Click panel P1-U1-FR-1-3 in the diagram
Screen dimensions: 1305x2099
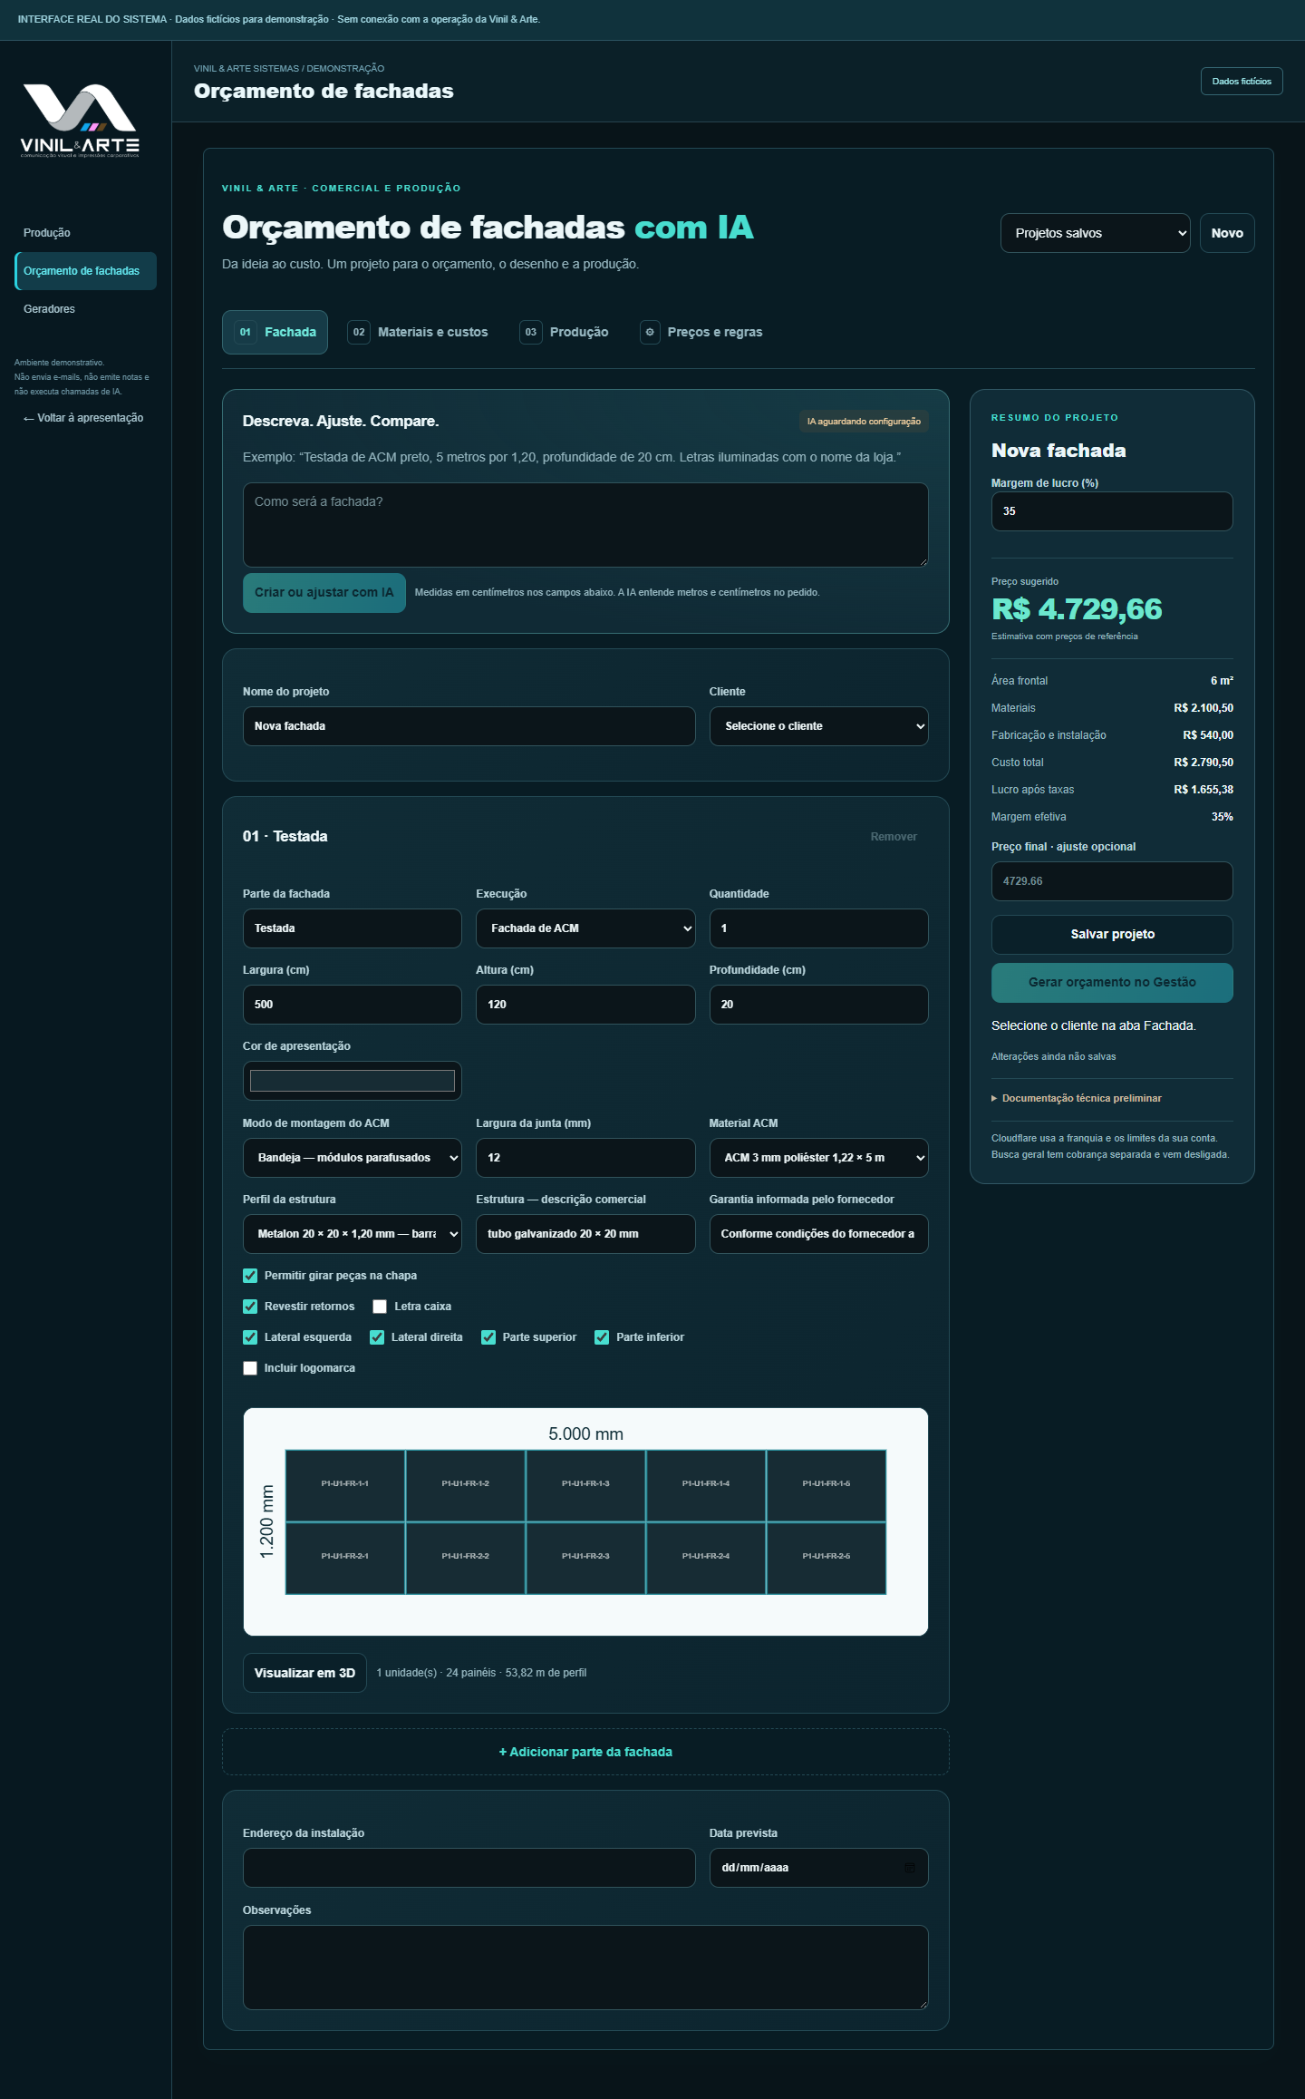pos(585,1485)
